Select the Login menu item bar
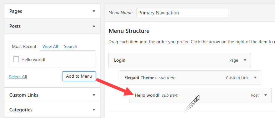Image resolution: width=275 pixels, height=118 pixels. click(180, 60)
